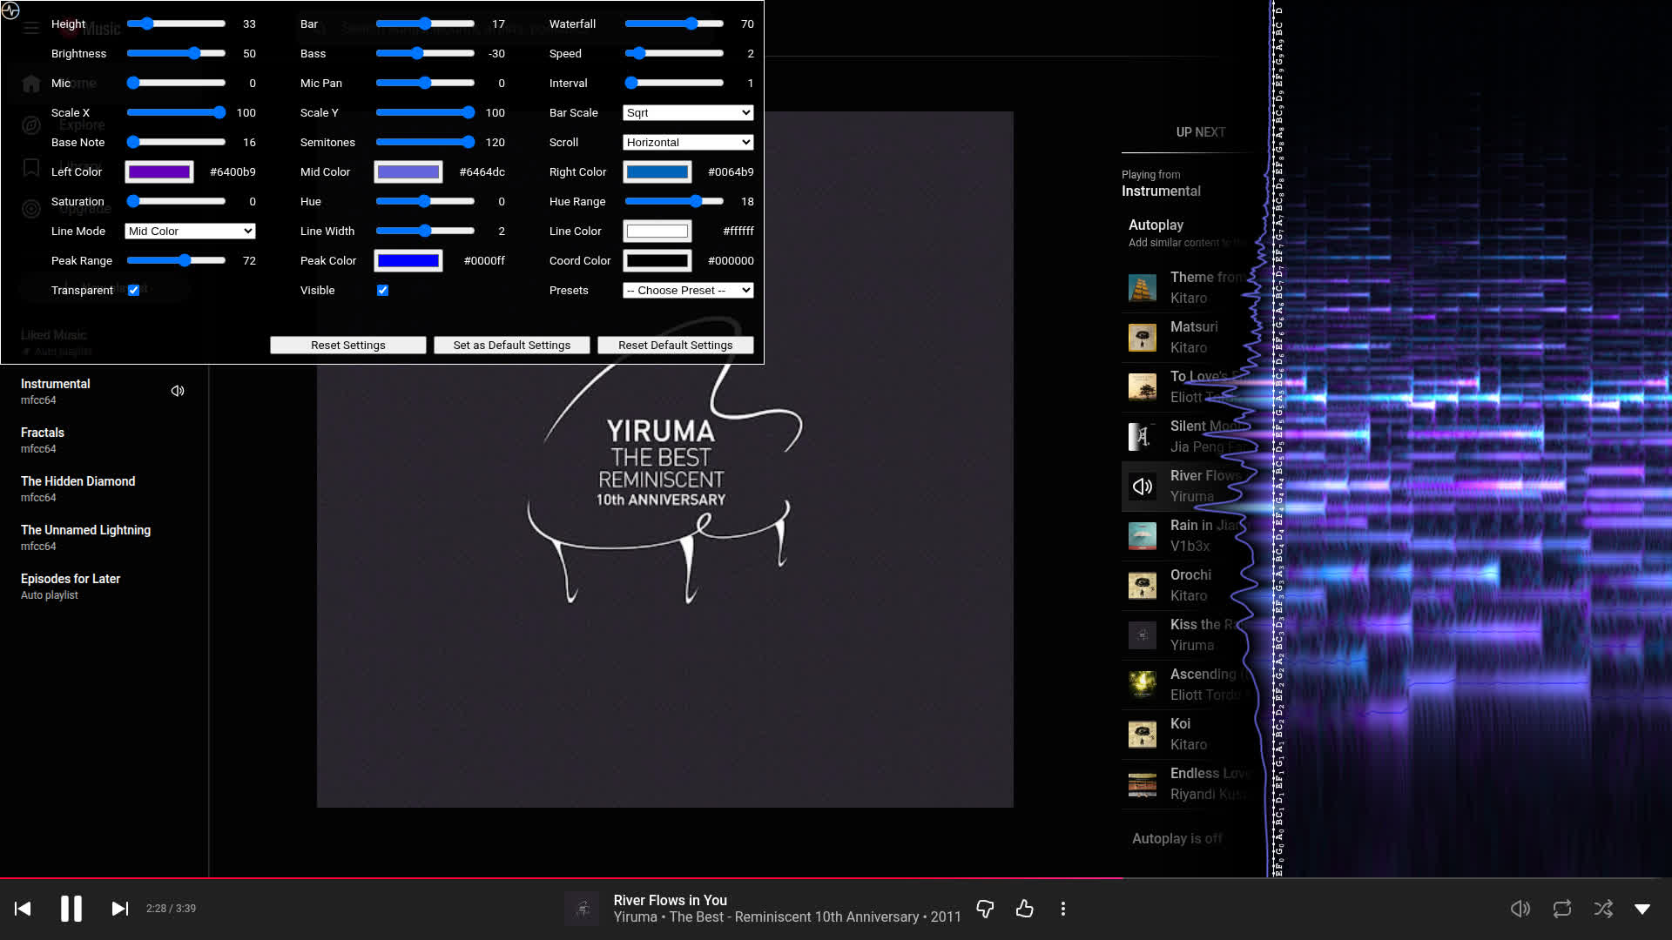Click Reset Settings button
Screen dimensions: 1672x940
348,346
